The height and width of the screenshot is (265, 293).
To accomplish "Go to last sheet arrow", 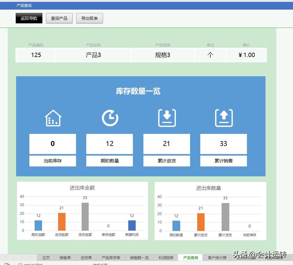I will point(30,258).
